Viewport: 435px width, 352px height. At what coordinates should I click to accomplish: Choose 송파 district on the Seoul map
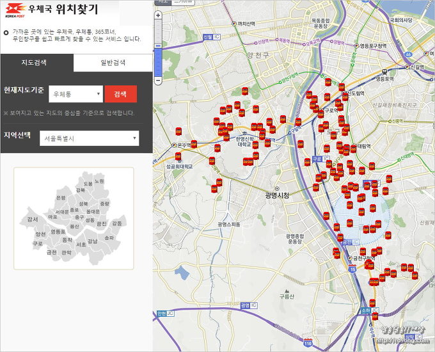point(109,237)
